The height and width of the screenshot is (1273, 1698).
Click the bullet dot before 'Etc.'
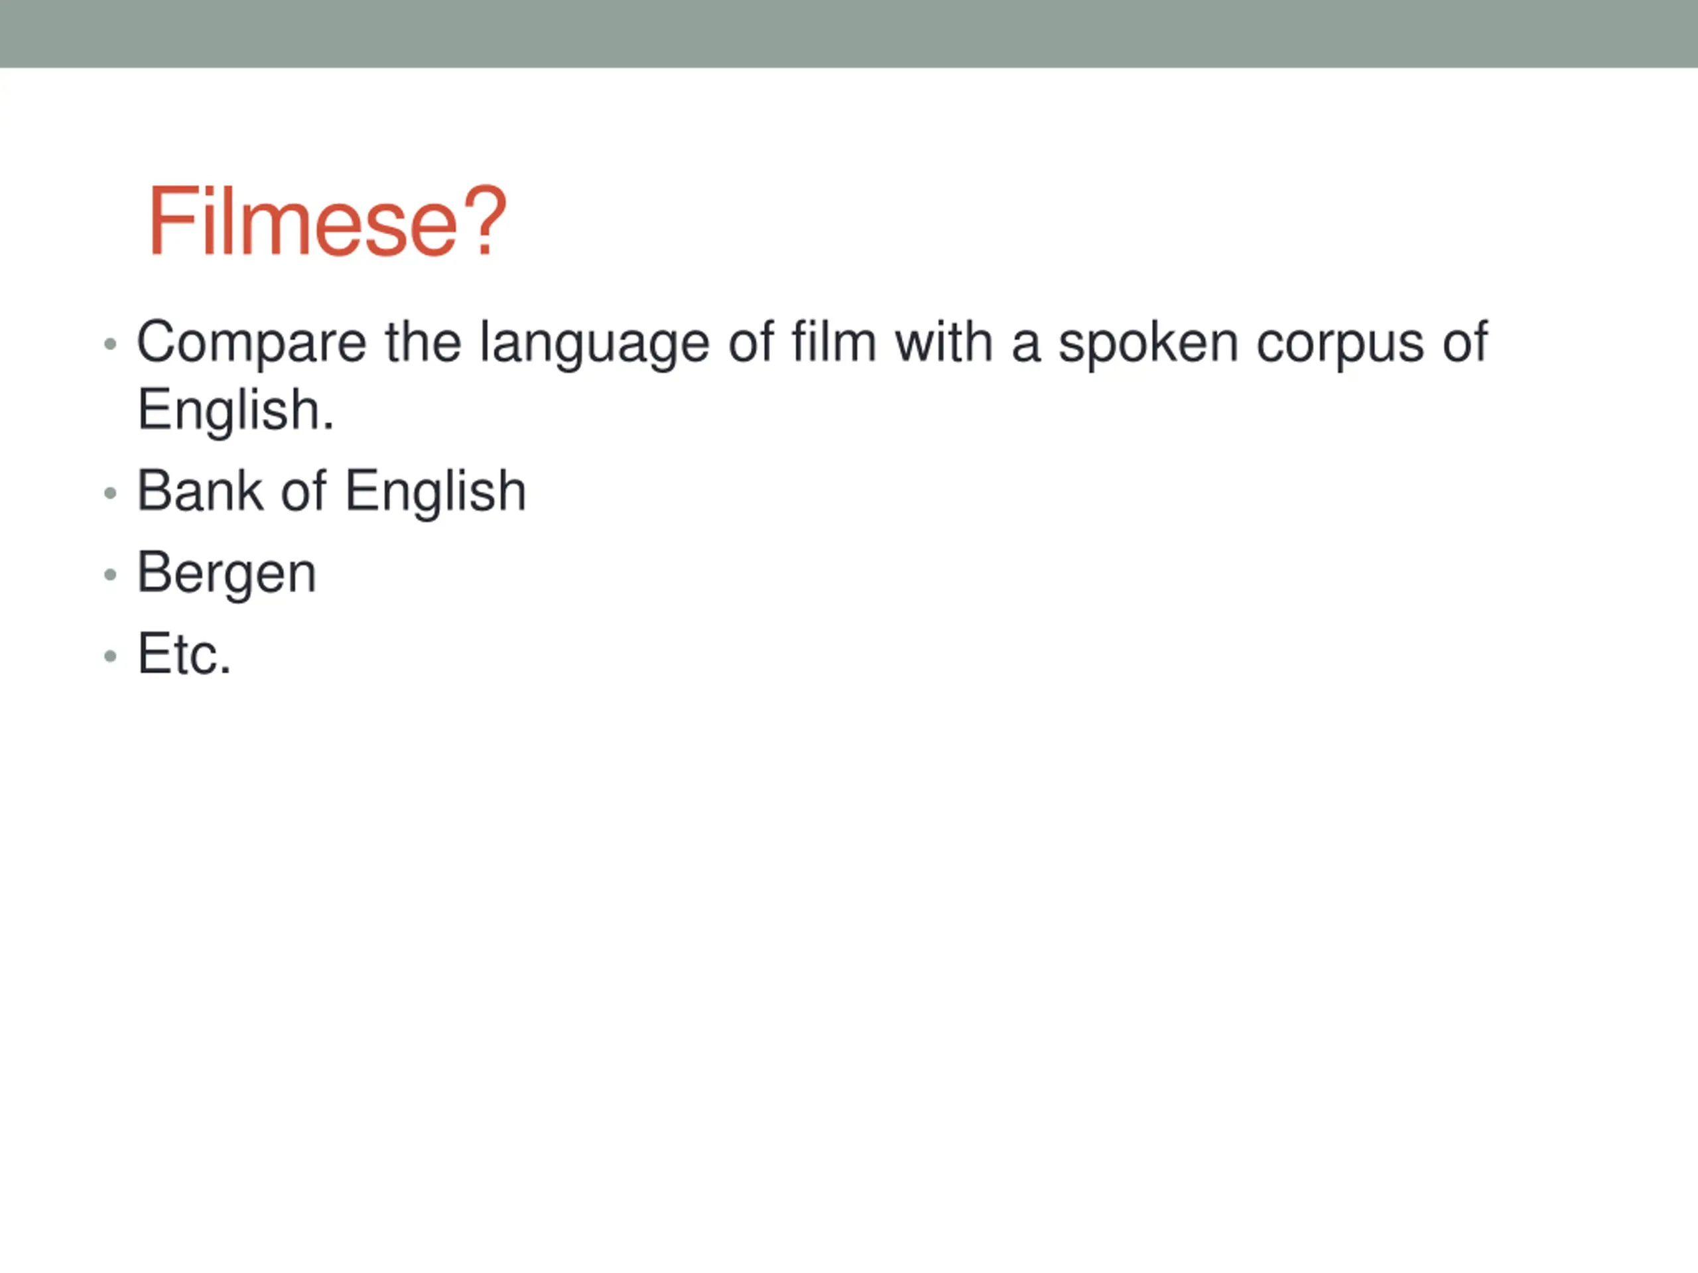click(111, 655)
